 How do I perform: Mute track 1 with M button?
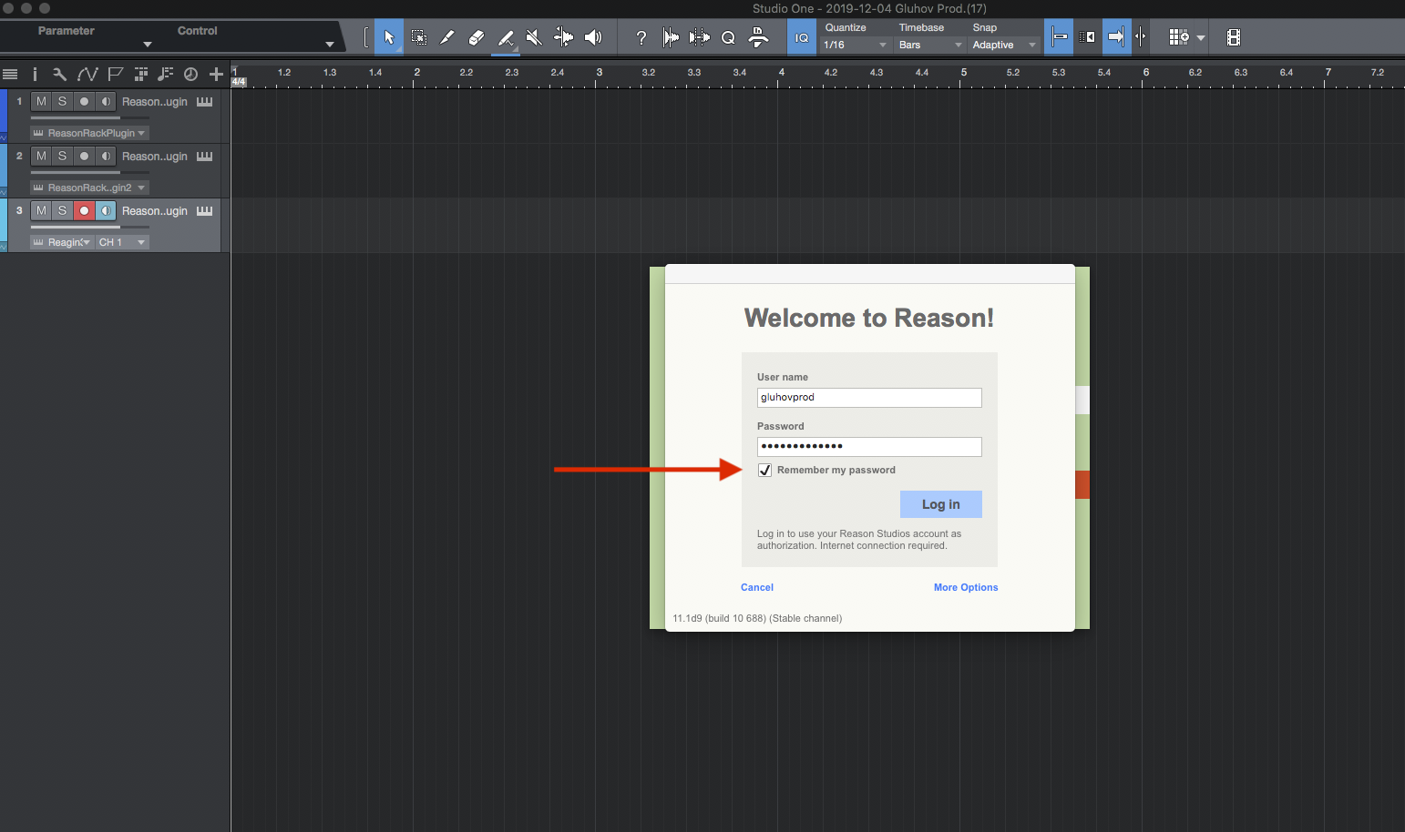pyautogui.click(x=41, y=102)
